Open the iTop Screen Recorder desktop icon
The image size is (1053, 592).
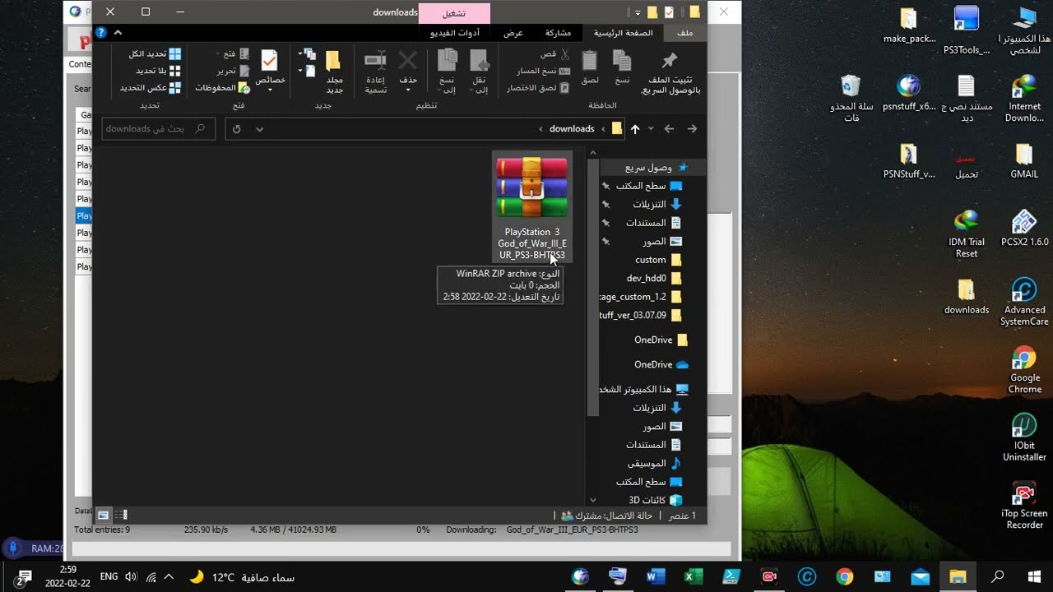tap(1024, 504)
